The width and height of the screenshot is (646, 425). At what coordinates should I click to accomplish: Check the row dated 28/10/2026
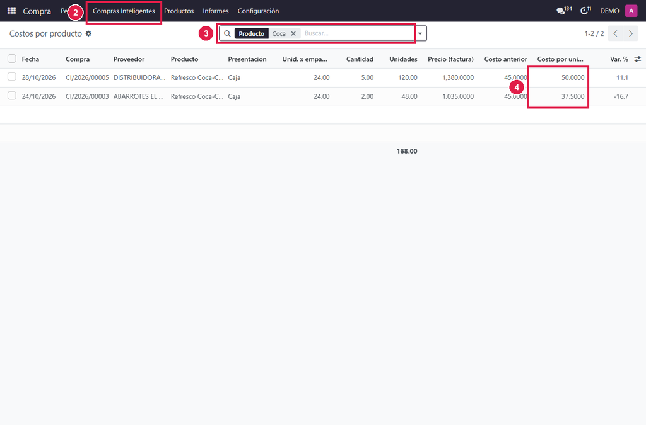[x=12, y=77]
